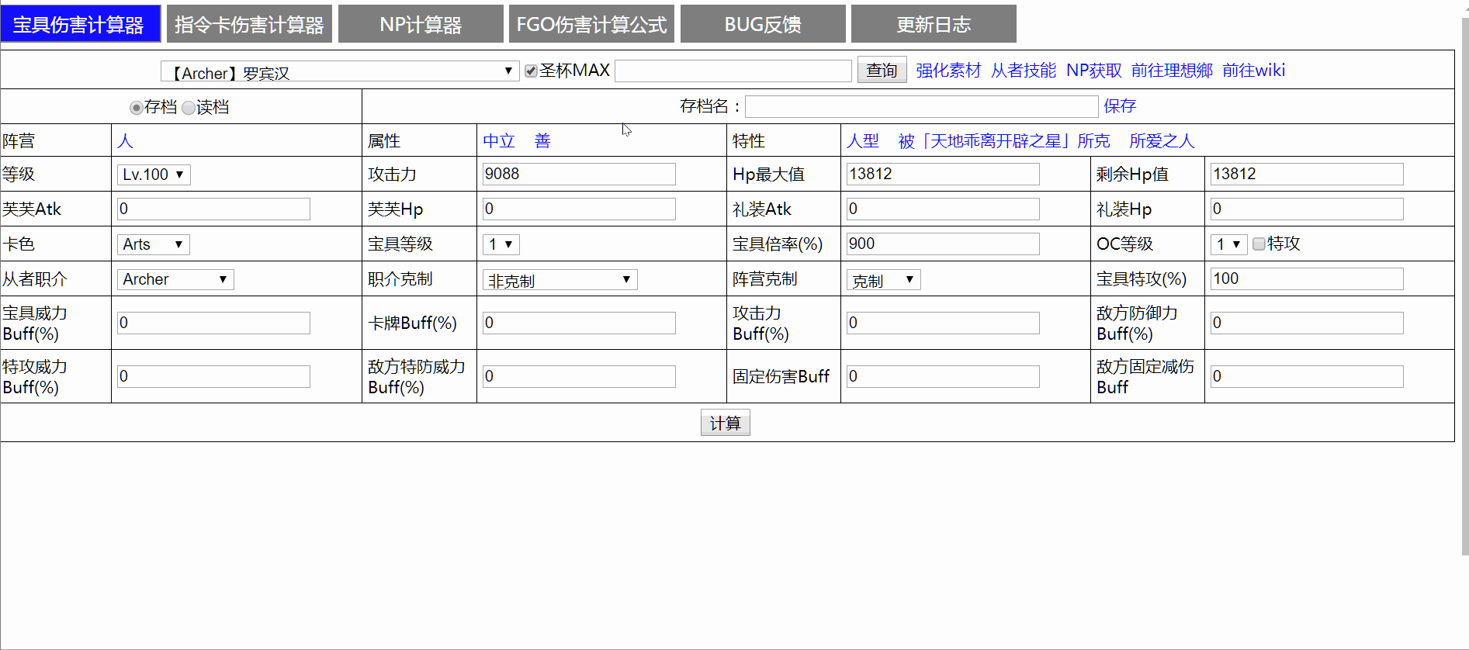Image resolution: width=1469 pixels, height=650 pixels.
Task: Toggle the 圣杯MAX checkbox
Action: [531, 71]
